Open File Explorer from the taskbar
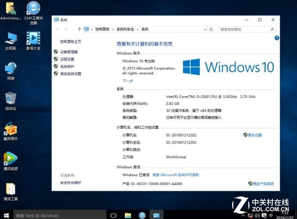The width and height of the screenshot is (297, 219). 128,215
